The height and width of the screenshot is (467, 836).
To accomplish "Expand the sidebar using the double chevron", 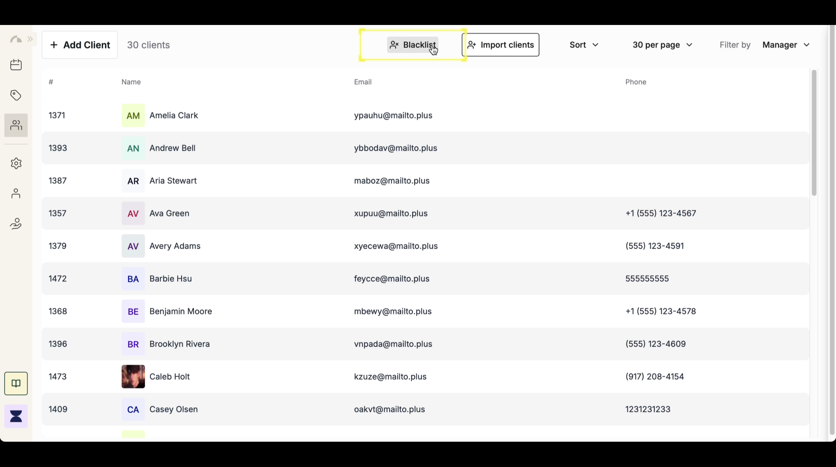I will click(30, 39).
